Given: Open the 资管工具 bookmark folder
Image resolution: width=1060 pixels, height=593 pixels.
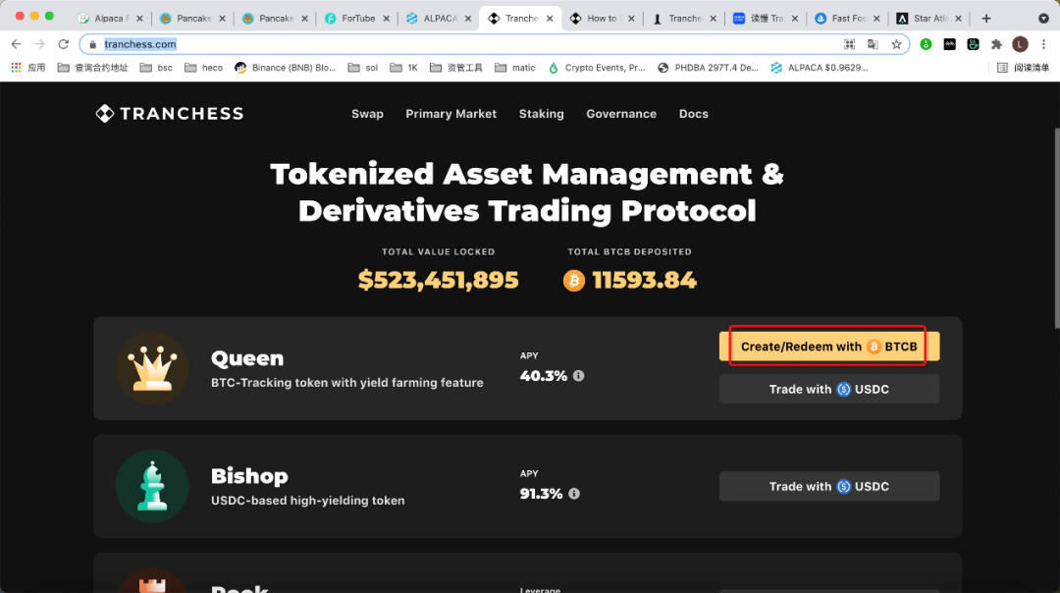Looking at the screenshot, I should tap(456, 68).
